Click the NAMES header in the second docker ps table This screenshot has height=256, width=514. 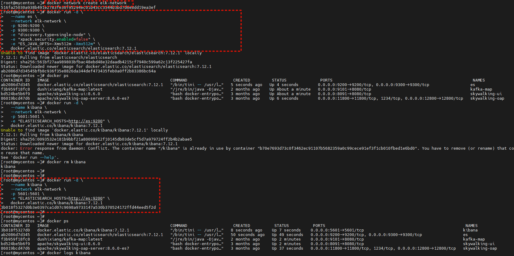pyautogui.click(x=471, y=226)
